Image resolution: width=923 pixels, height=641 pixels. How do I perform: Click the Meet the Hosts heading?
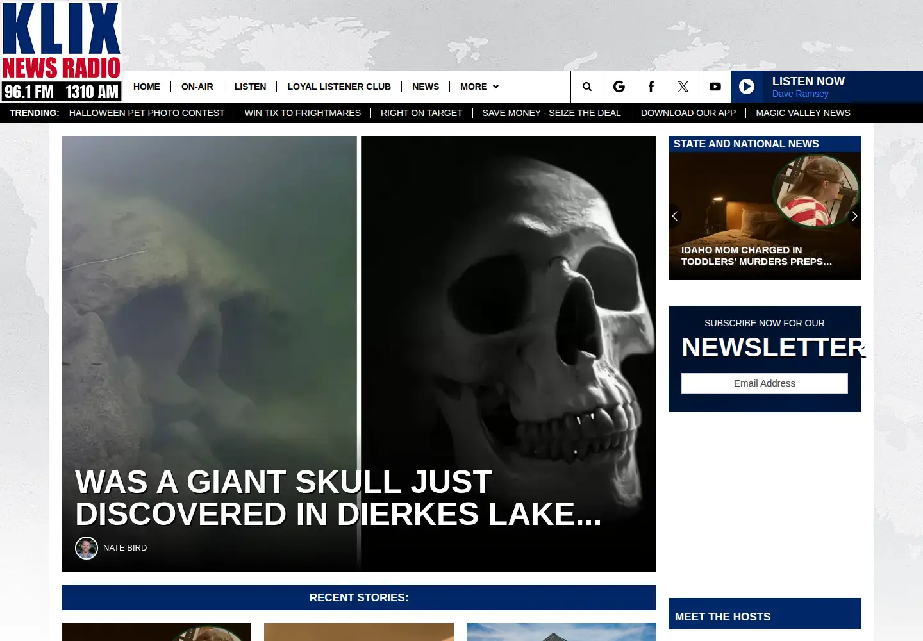[723, 617]
